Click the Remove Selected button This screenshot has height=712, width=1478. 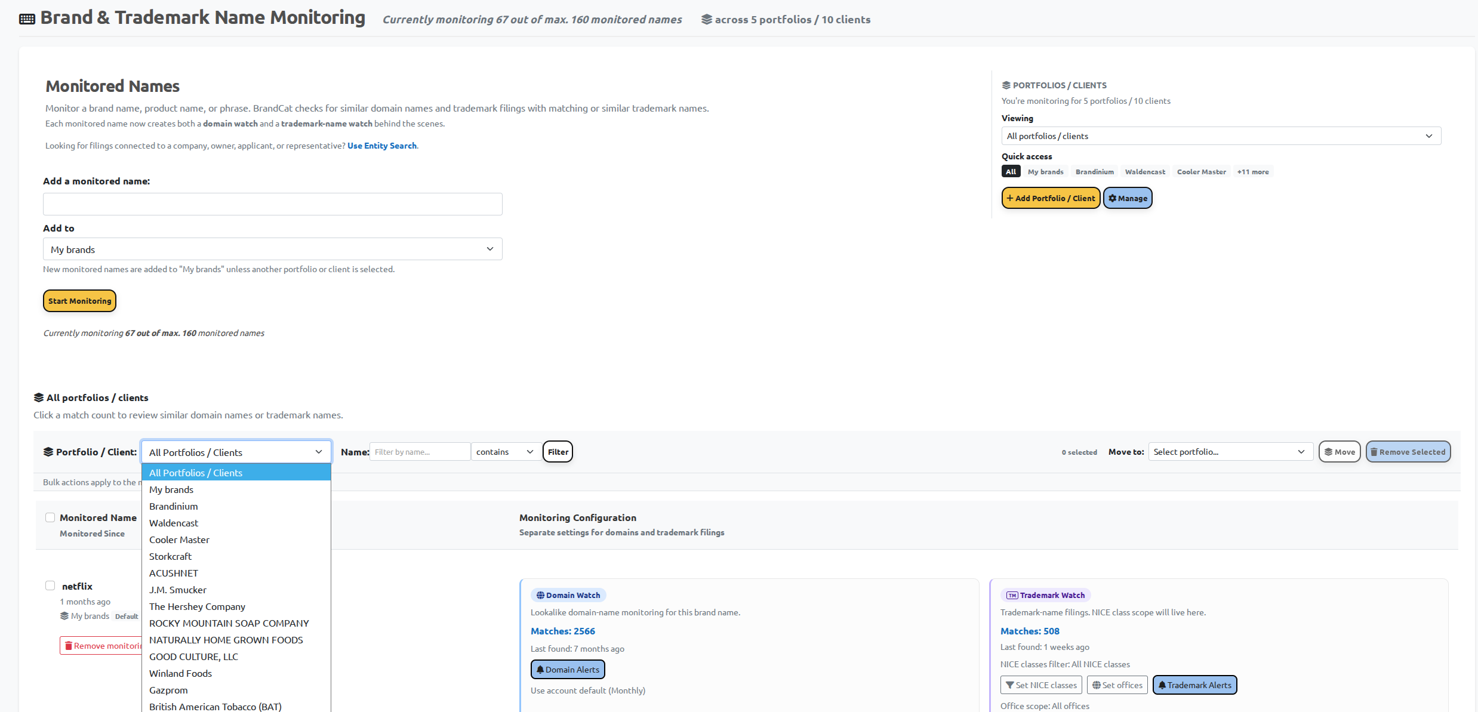click(x=1408, y=452)
